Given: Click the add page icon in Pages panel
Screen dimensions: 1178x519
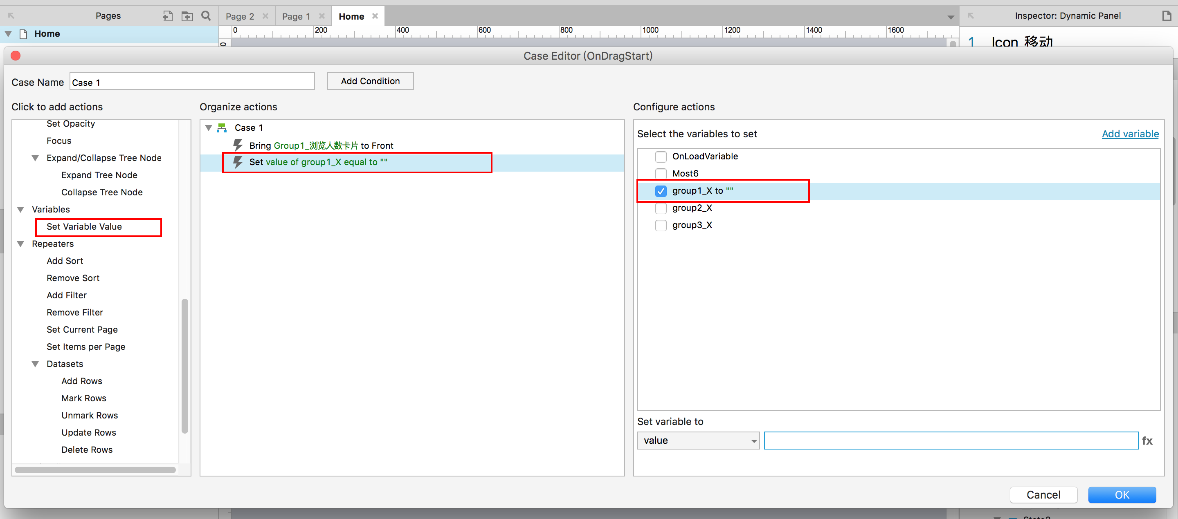Looking at the screenshot, I should [x=167, y=16].
